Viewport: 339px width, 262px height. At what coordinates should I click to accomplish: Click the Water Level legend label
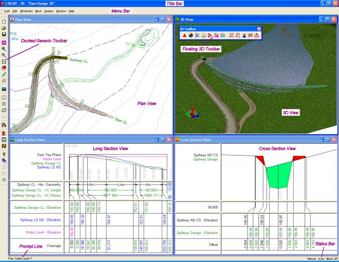[x=52, y=159]
